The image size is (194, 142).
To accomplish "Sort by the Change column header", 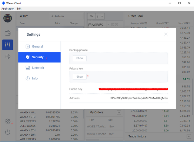I will (x=74, y=23).
